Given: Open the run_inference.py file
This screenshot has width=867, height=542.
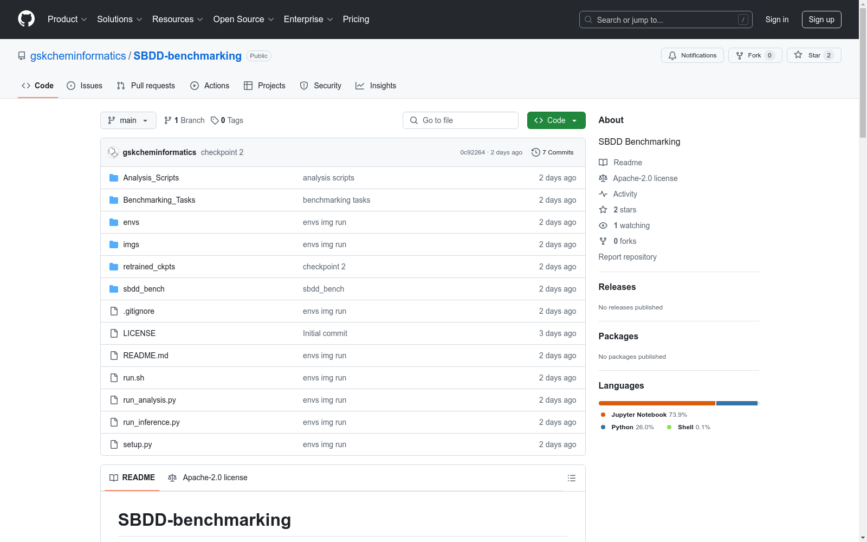Looking at the screenshot, I should tap(151, 422).
